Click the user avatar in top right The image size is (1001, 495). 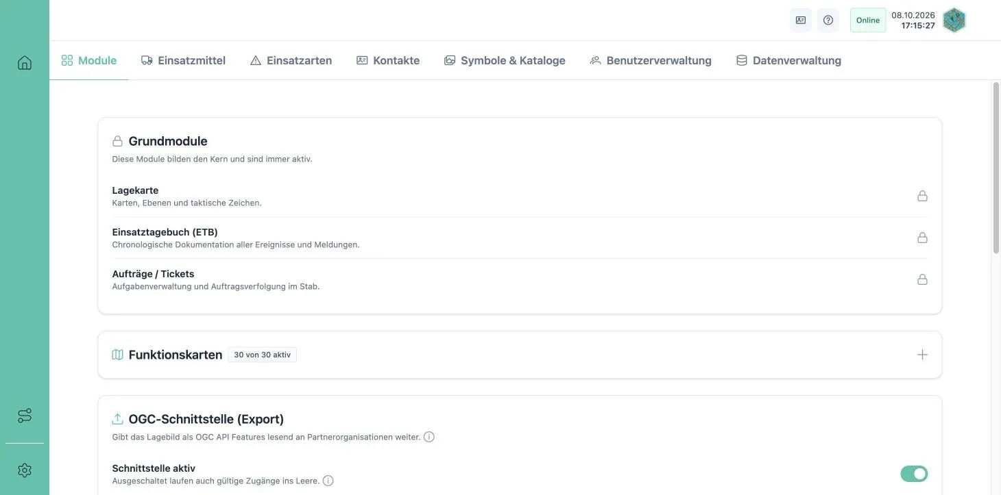954,20
